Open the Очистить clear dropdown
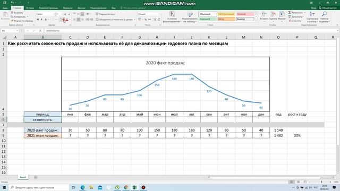This screenshot has width=340, height=191. [x=295, y=21]
